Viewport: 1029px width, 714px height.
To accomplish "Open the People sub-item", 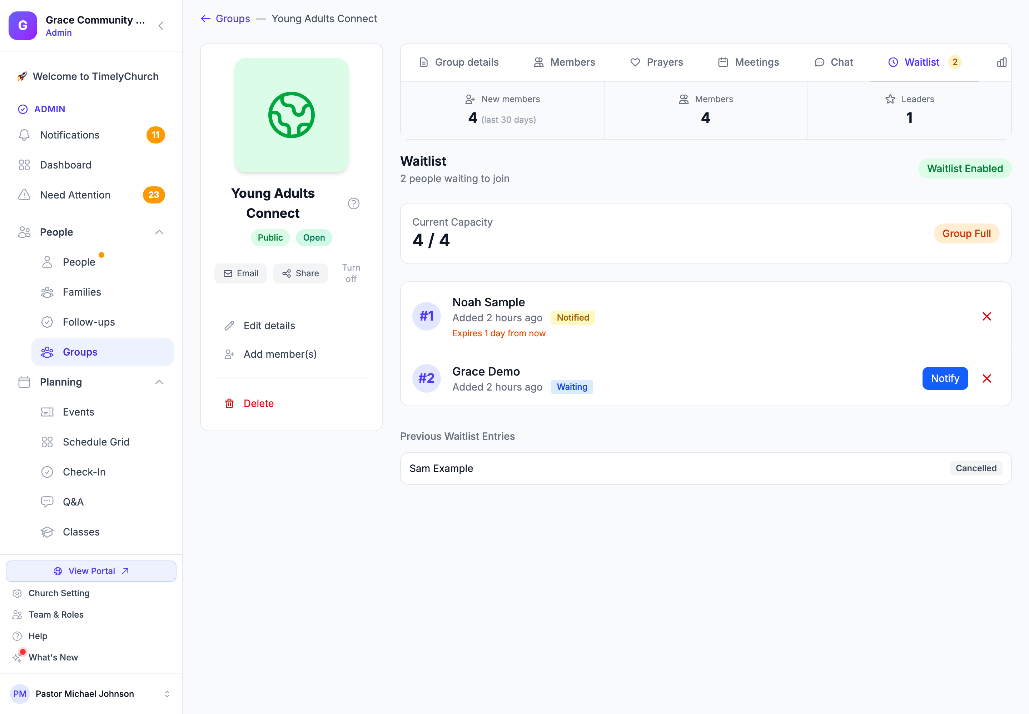I will [102, 262].
